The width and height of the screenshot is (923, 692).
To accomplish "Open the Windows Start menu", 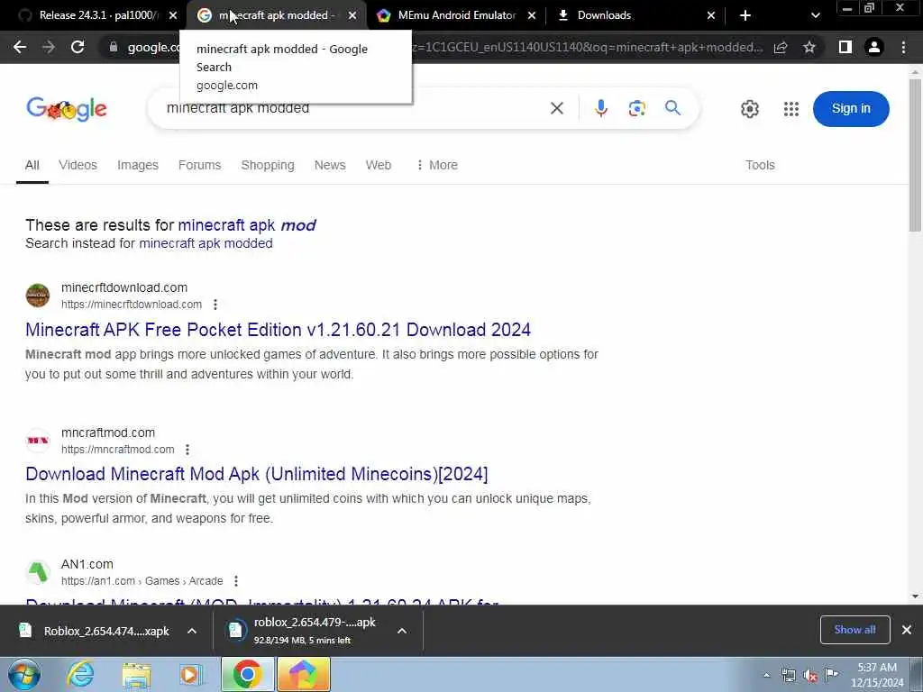I will coord(24,674).
